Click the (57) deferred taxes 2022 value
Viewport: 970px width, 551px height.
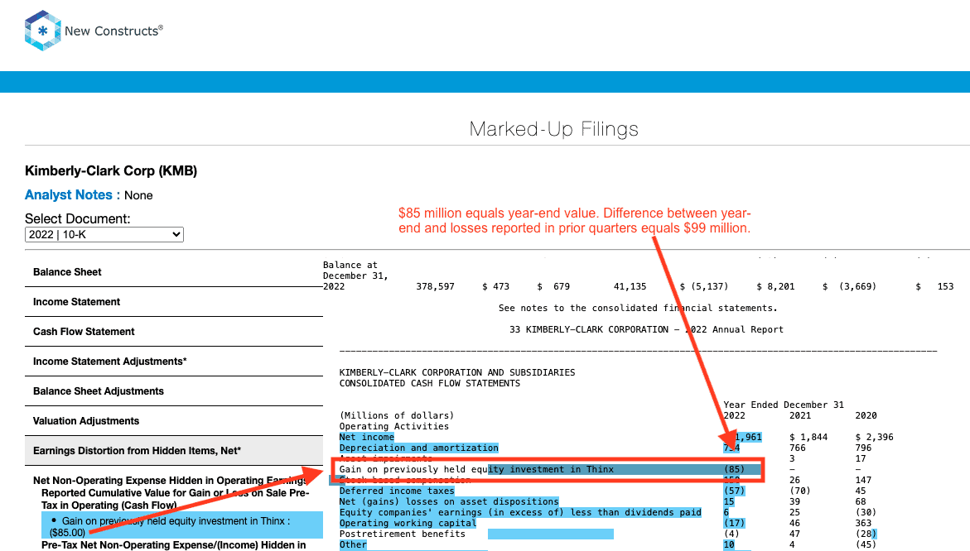point(734,491)
